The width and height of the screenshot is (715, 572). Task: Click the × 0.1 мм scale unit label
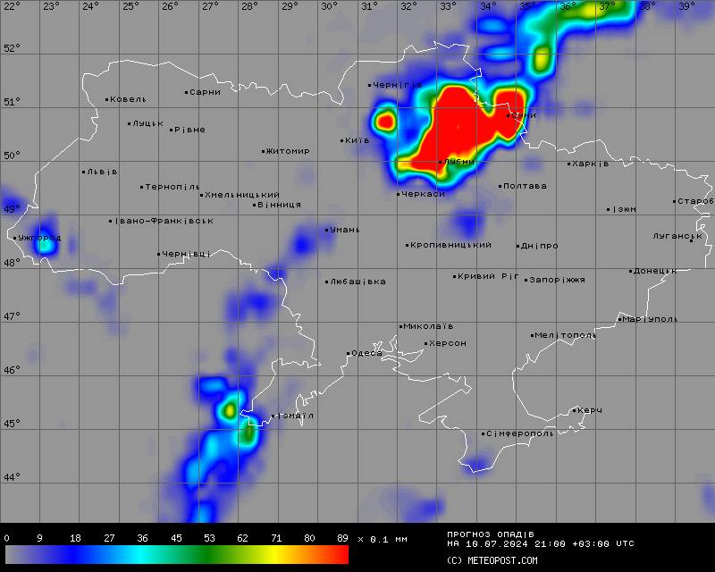click(x=382, y=539)
